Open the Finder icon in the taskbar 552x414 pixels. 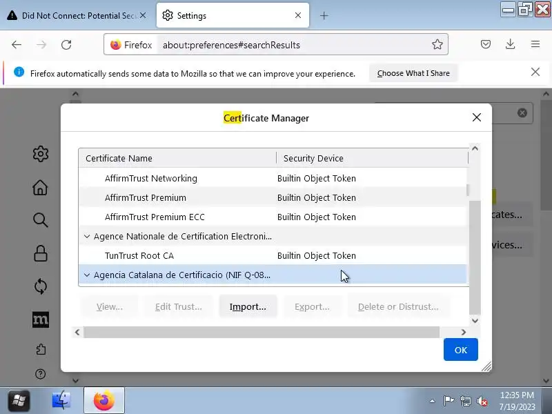61,400
